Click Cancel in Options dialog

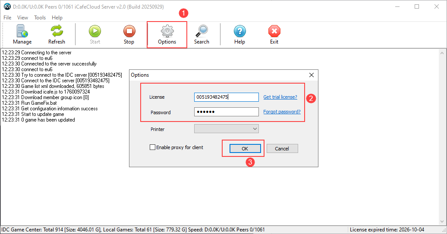point(282,148)
